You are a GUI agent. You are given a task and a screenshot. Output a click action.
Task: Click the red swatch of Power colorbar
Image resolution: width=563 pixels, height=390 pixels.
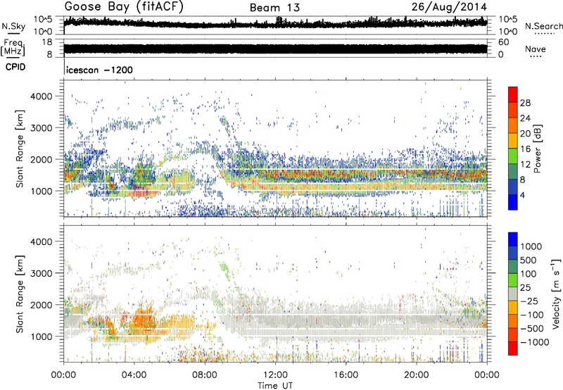pyautogui.click(x=513, y=93)
